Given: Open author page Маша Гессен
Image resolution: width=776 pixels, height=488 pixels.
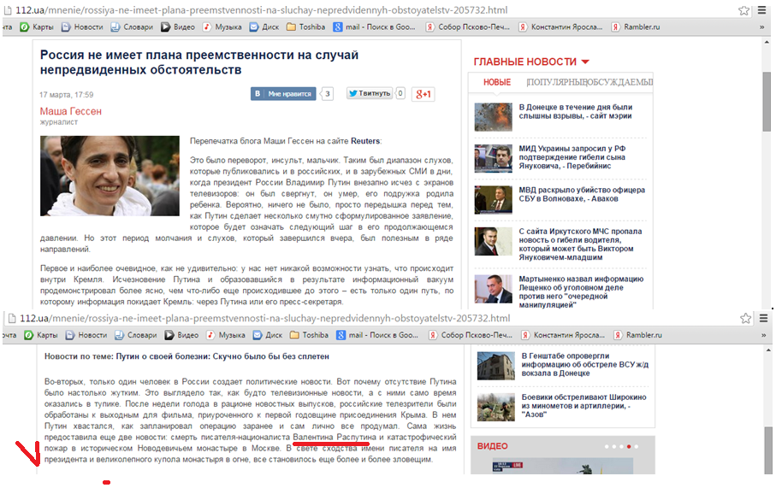Looking at the screenshot, I should (71, 111).
